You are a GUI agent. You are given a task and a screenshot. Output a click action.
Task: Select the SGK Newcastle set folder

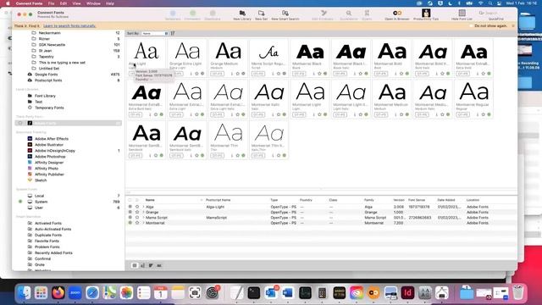click(52, 45)
